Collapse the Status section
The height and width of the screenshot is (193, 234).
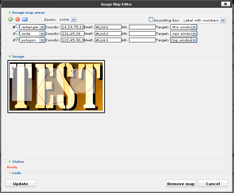tap(16, 161)
